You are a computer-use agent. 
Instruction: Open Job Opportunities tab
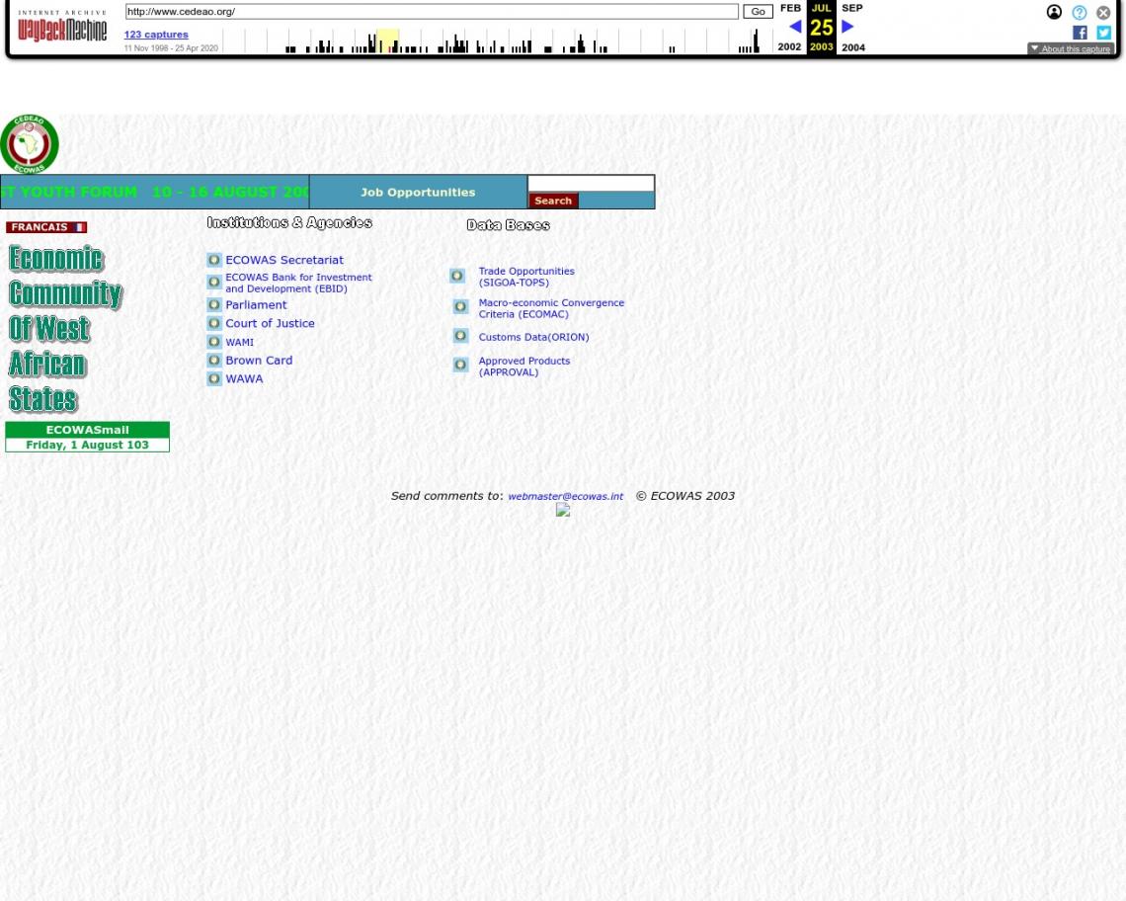pyautogui.click(x=418, y=193)
